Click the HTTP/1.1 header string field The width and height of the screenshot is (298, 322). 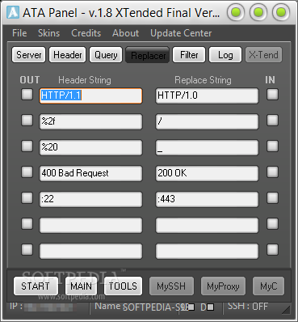click(x=90, y=95)
